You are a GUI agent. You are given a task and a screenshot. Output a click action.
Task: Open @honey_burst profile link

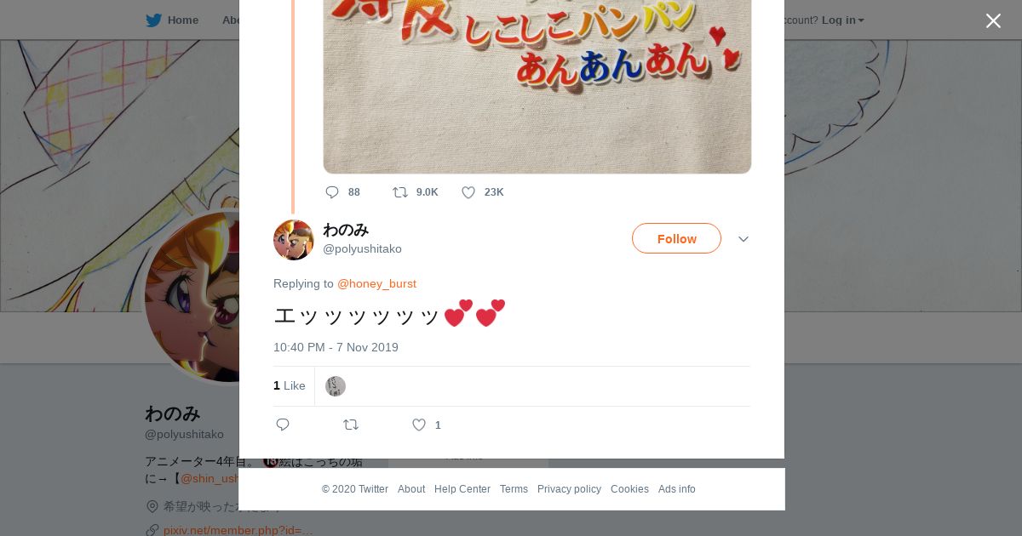376,283
